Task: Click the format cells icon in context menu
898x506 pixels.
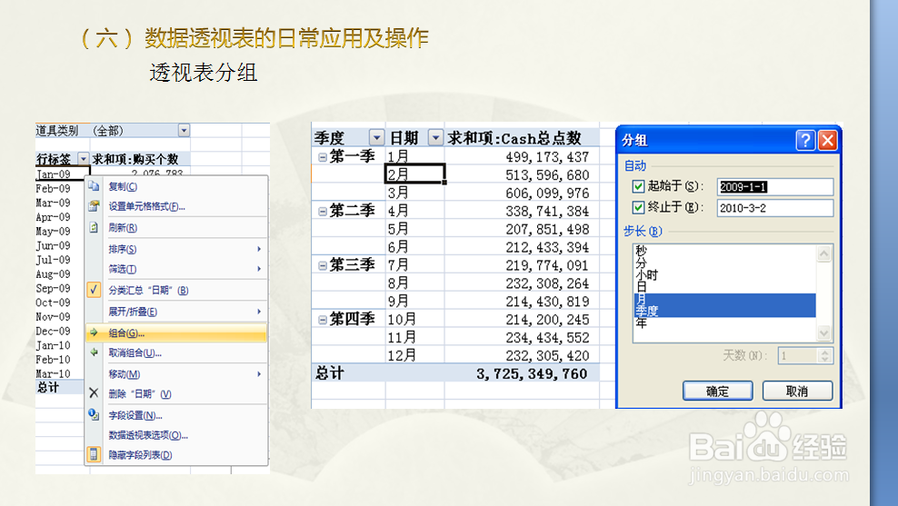Action: coord(94,206)
